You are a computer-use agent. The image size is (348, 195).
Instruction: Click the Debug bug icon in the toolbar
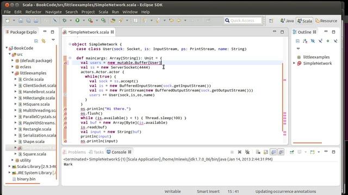click(64, 21)
